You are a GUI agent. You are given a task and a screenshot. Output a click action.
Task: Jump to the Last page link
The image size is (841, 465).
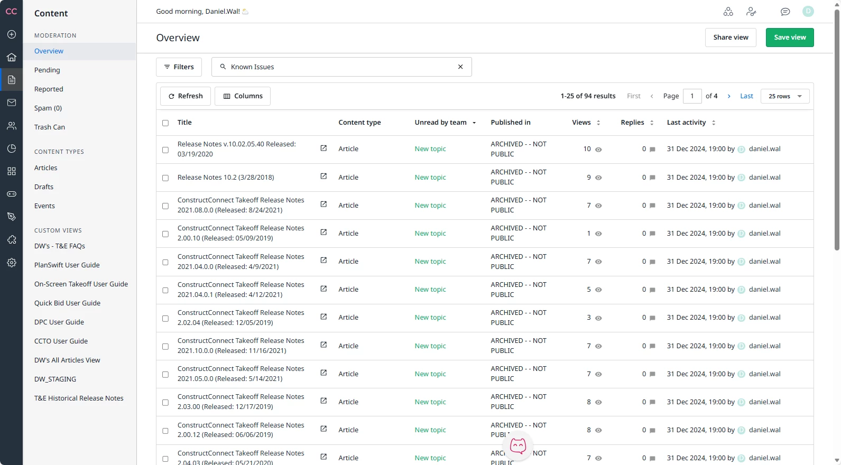click(x=746, y=96)
